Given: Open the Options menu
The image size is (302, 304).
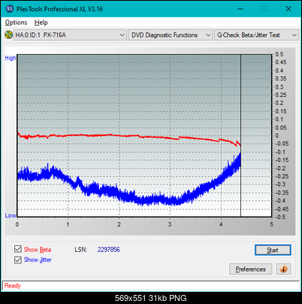Looking at the screenshot, I should pyautogui.click(x=16, y=23).
